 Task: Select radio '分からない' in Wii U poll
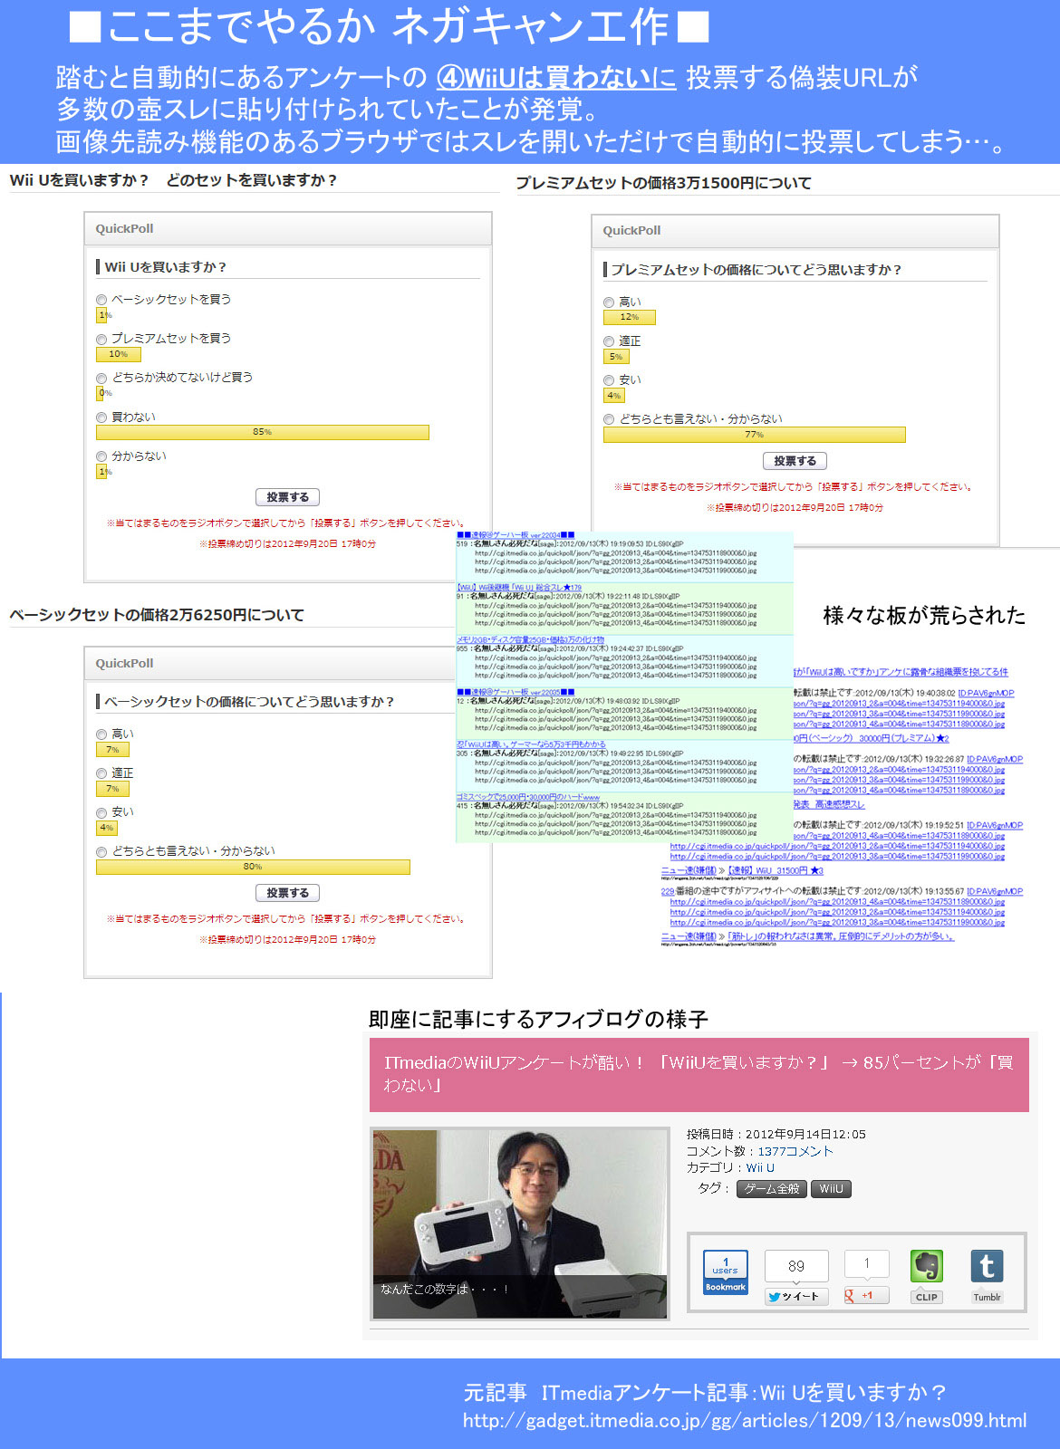(101, 456)
